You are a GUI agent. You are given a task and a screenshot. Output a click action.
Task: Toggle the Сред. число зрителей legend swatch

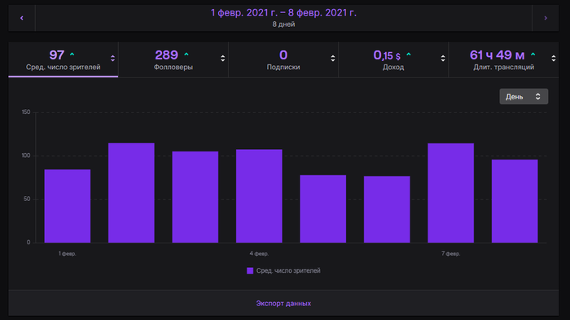coord(250,270)
